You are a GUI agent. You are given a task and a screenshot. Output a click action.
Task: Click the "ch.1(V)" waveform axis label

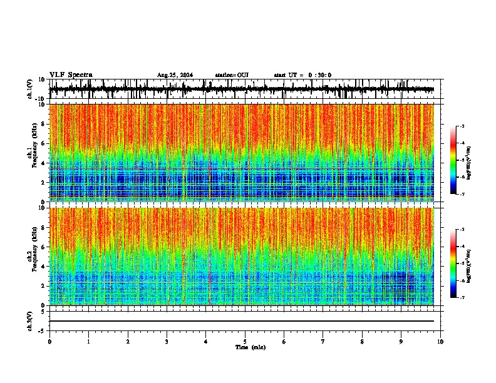pos(30,89)
